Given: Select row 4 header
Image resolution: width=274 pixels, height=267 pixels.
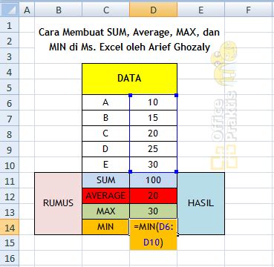Looking at the screenshot, I should click(x=9, y=72).
